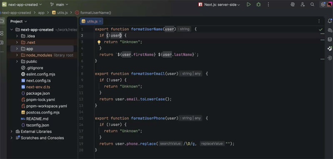Click the green checkmark inspection indicator
Screen dimensions: 333x159
pos(321,30)
